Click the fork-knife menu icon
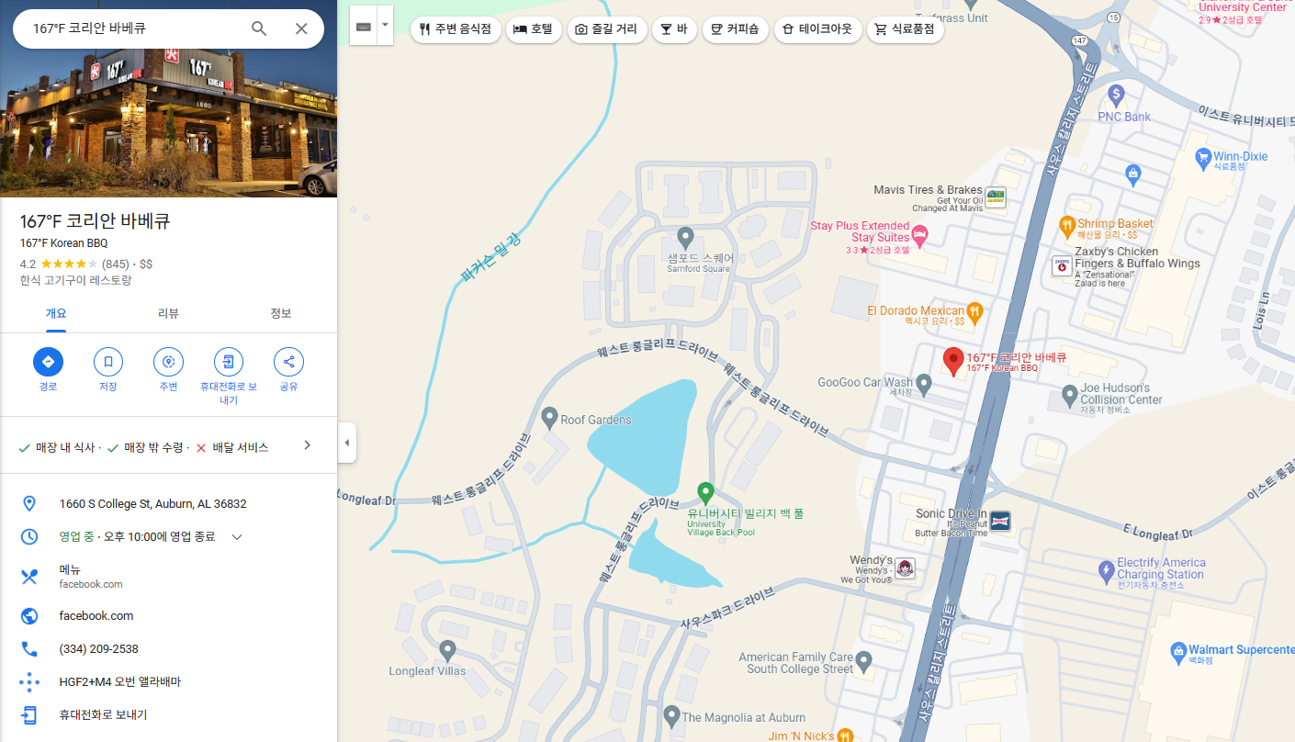The width and height of the screenshot is (1295, 742). click(29, 577)
